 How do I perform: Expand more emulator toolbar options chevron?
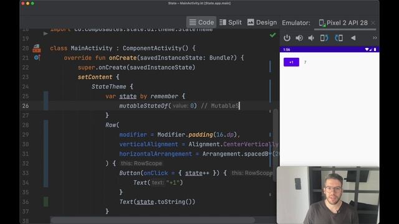[x=375, y=38]
